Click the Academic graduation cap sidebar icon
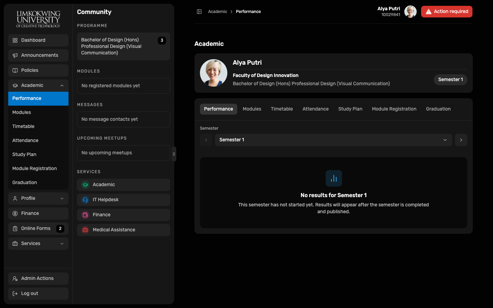 tap(15, 86)
